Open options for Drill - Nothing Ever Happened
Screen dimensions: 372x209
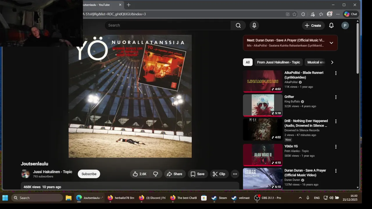coord(336,121)
